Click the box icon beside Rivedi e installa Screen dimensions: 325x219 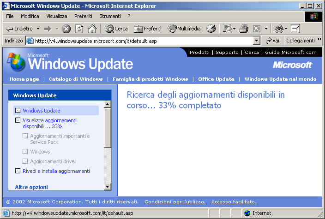(x=18, y=171)
